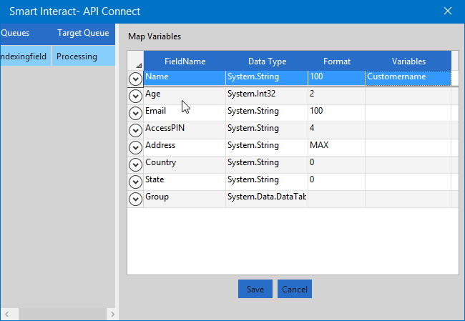This screenshot has width=465, height=321.
Task: Click the AccessPIN row chevron icon
Action: [135, 130]
